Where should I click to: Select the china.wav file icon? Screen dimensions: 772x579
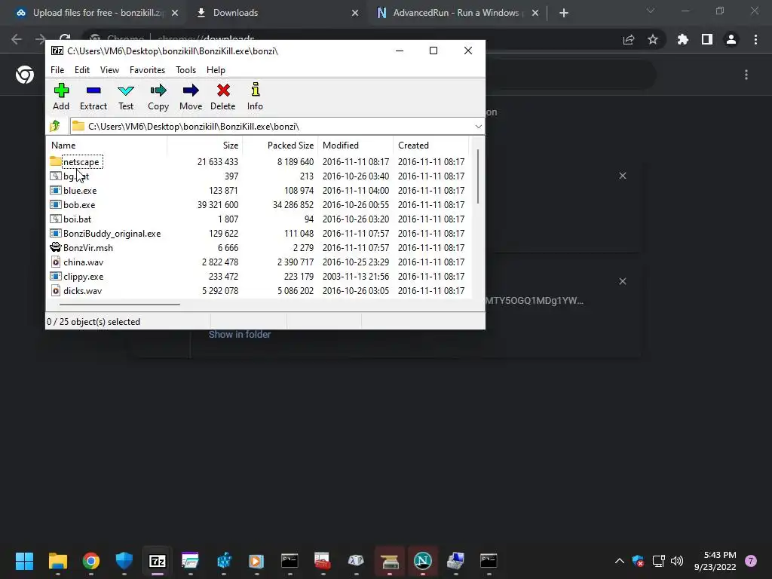point(56,262)
